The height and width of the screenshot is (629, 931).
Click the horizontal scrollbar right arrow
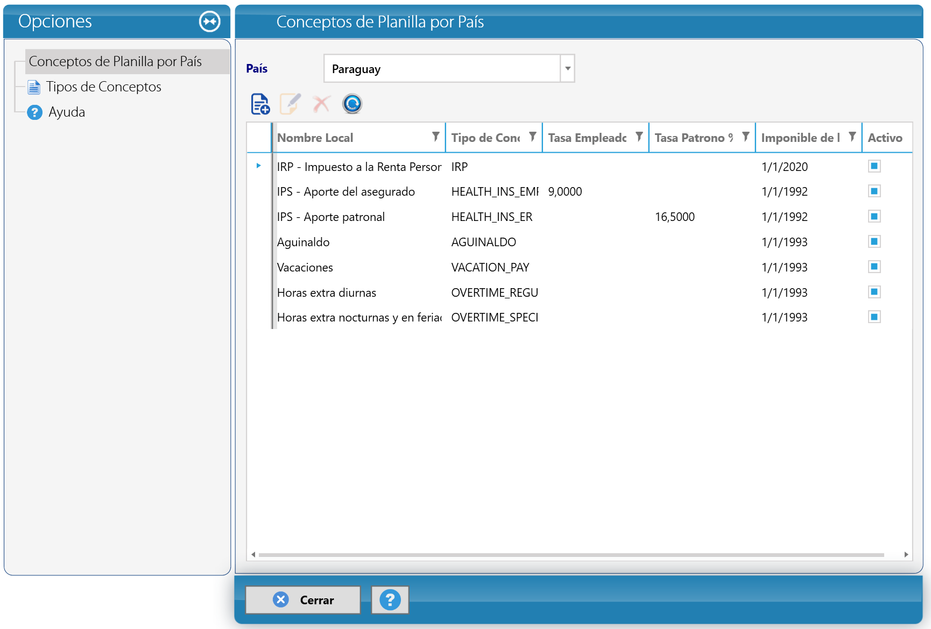[x=906, y=554]
